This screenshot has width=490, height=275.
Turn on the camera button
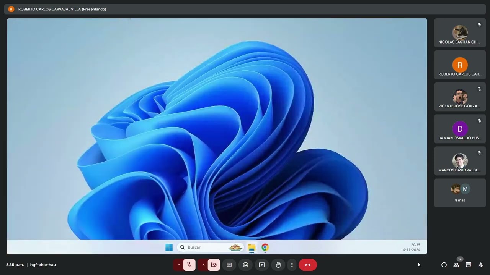tap(214, 265)
